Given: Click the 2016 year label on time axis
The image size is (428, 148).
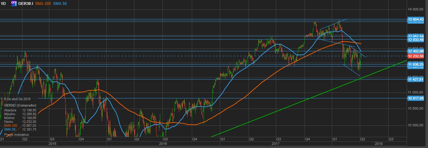Looking at the screenshot, I should point(163,143).
